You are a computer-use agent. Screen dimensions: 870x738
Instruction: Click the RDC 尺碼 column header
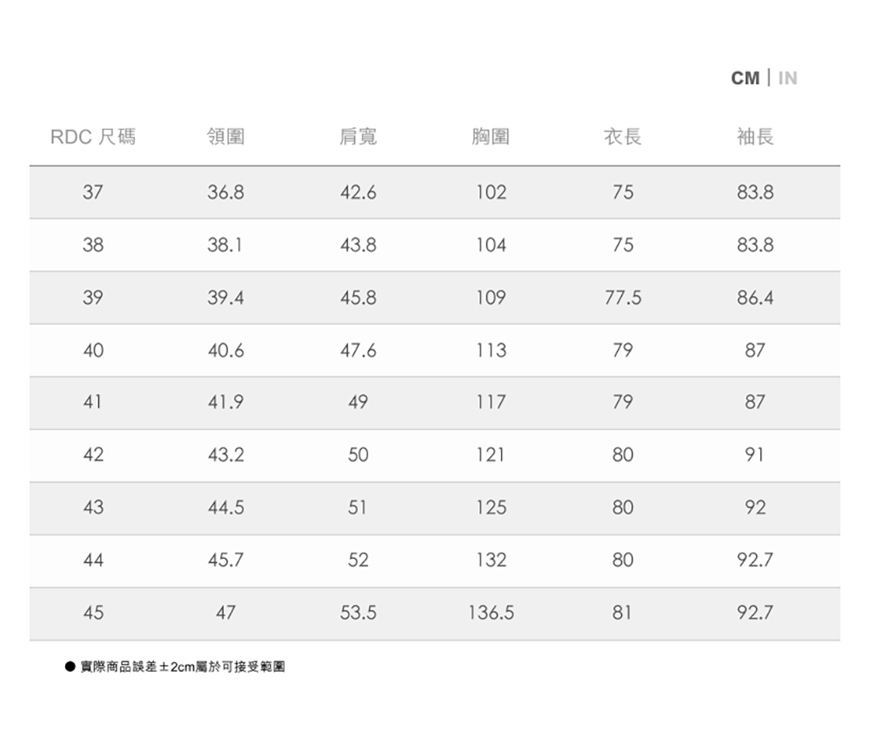pyautogui.click(x=93, y=137)
